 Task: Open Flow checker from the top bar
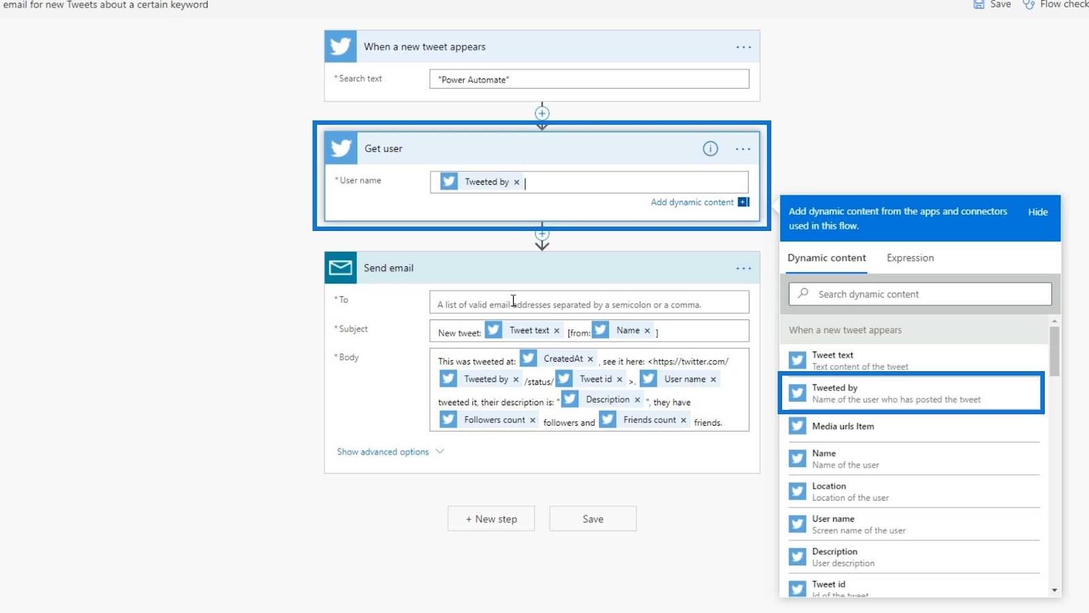point(1056,4)
